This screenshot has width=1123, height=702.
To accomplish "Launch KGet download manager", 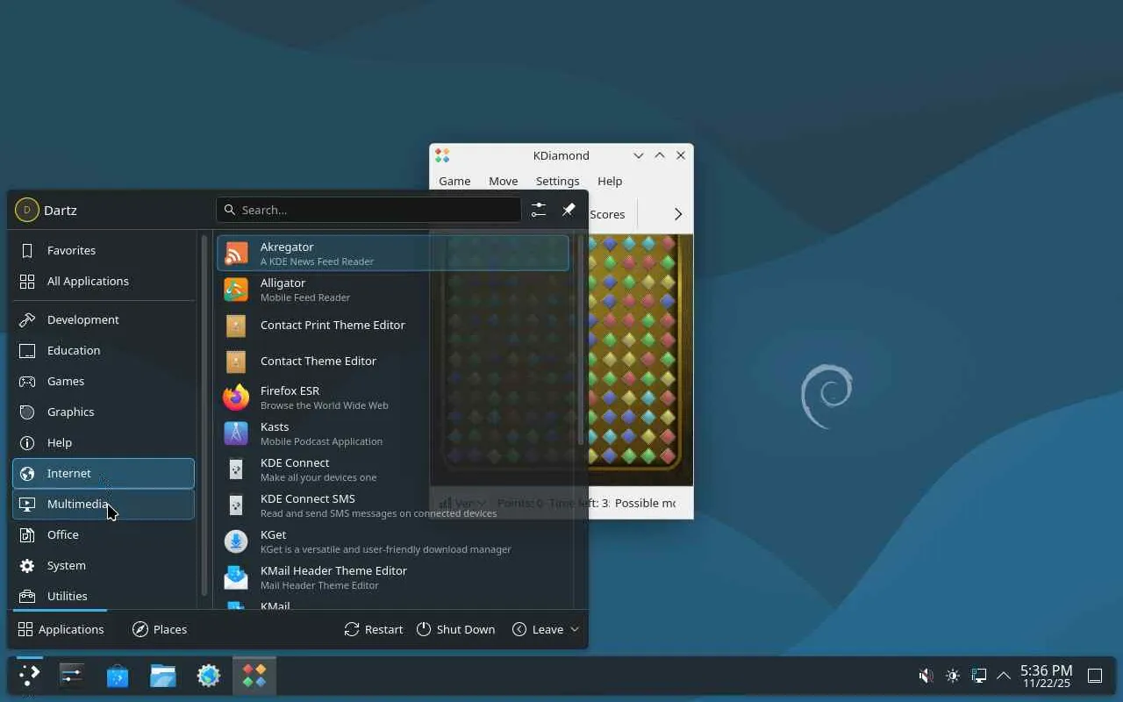I will pyautogui.click(x=392, y=541).
